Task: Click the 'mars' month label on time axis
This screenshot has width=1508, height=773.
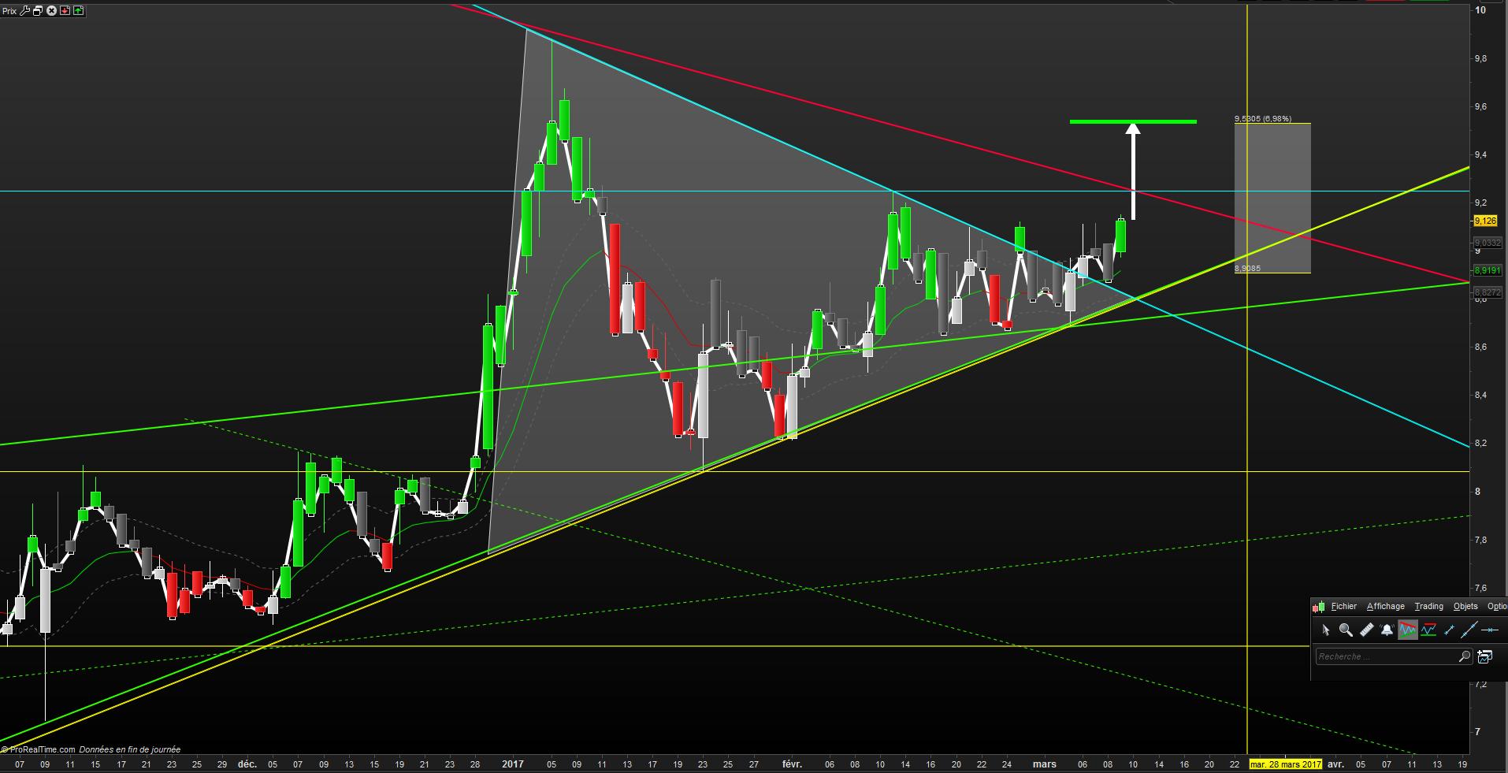Action: [1045, 764]
